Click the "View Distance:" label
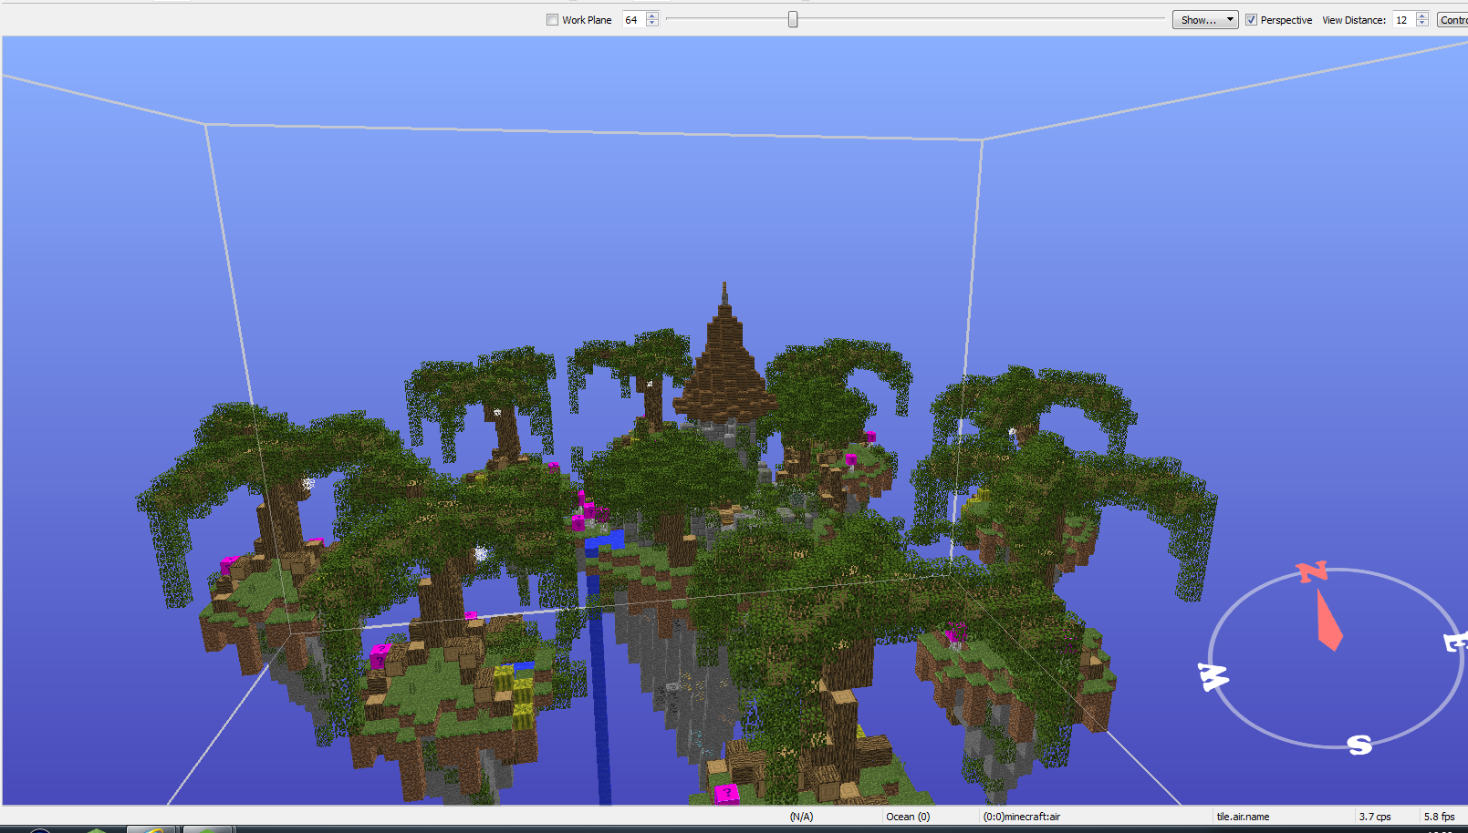 pos(1354,20)
